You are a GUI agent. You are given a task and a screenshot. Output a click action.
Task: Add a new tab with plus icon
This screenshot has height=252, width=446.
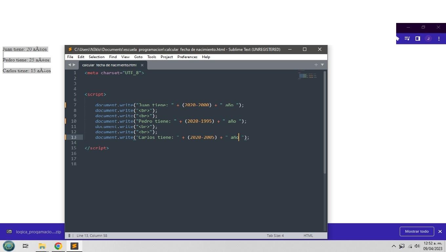[316, 65]
